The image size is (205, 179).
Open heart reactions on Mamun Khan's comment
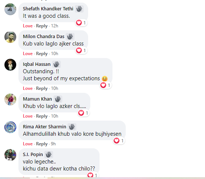[x=83, y=113]
